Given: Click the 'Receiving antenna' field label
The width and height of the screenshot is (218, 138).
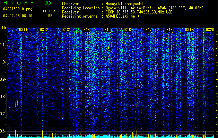Looking at the screenshot, I should (x=80, y=16).
